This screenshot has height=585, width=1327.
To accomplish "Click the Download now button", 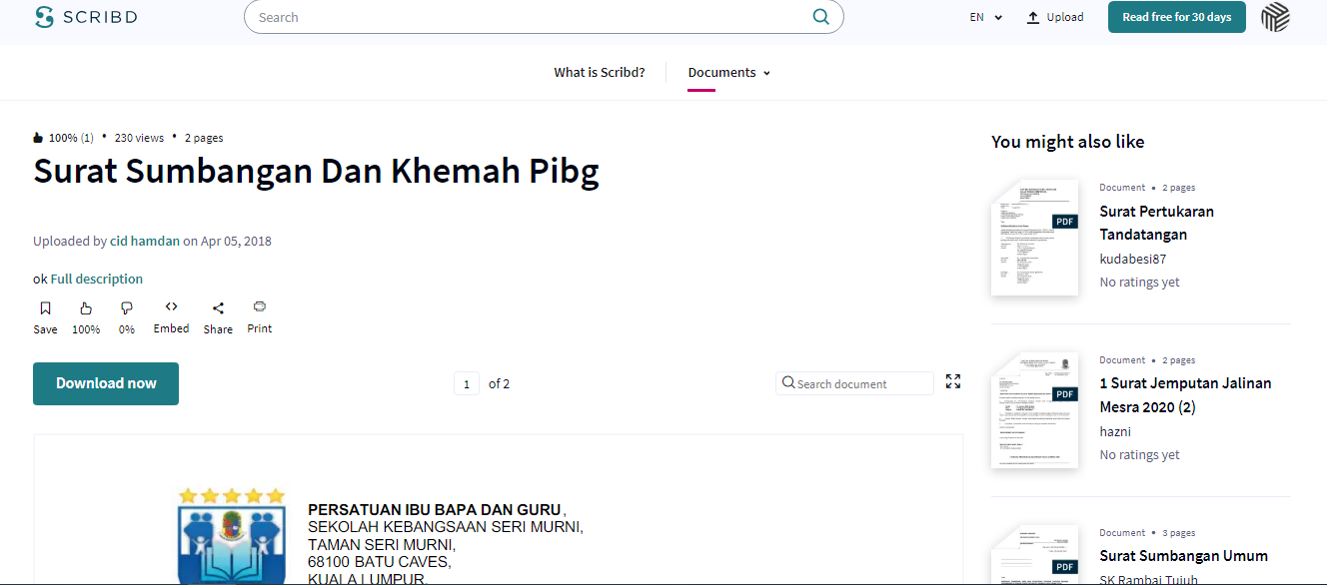I will [105, 383].
